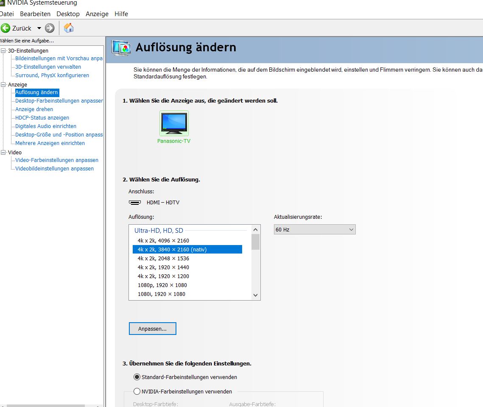Collapse the Video tree node
This screenshot has width=483, height=407.
3,152
